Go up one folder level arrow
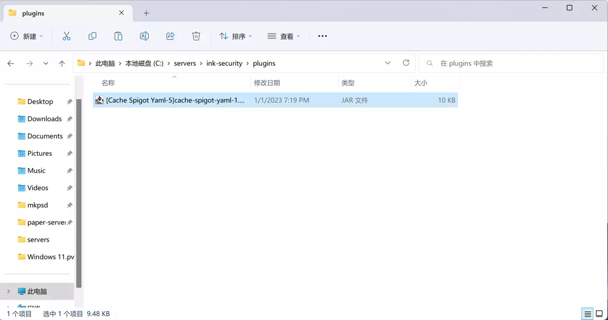This screenshot has height=320, width=608. click(x=62, y=64)
